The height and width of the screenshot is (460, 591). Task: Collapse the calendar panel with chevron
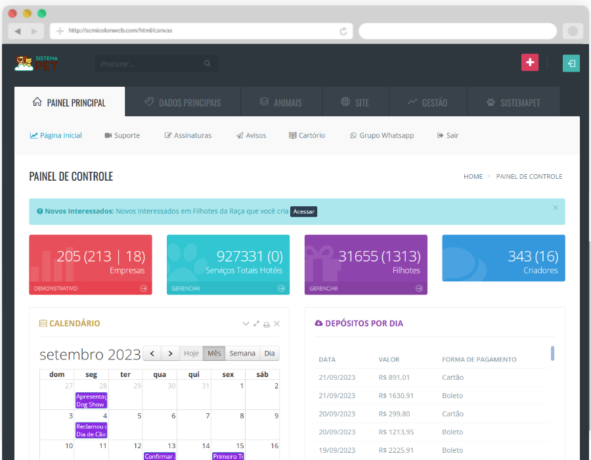tap(246, 324)
